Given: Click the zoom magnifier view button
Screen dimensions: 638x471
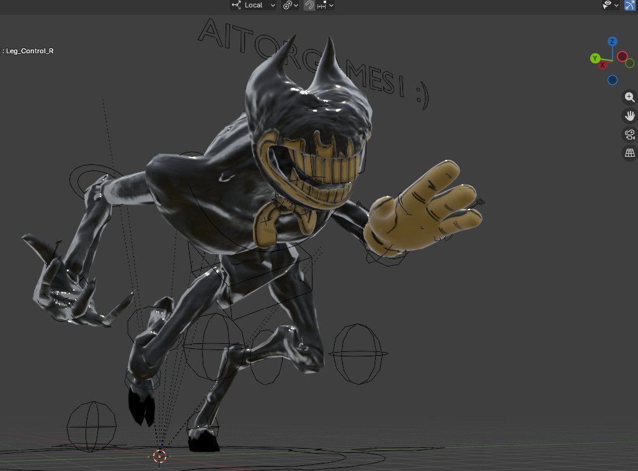Looking at the screenshot, I should click(x=629, y=97).
